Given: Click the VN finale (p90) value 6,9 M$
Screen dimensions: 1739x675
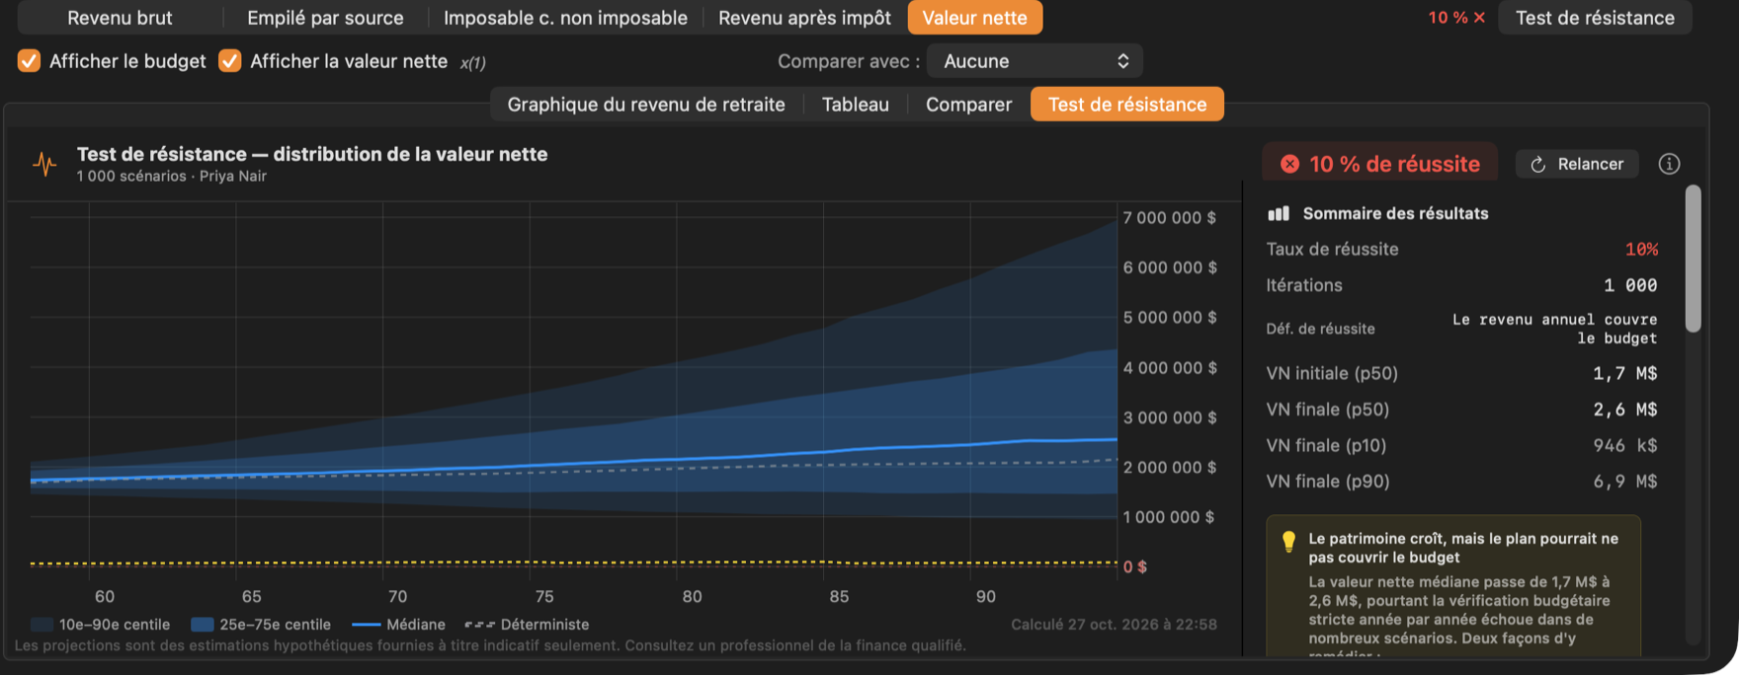Looking at the screenshot, I should [1625, 482].
